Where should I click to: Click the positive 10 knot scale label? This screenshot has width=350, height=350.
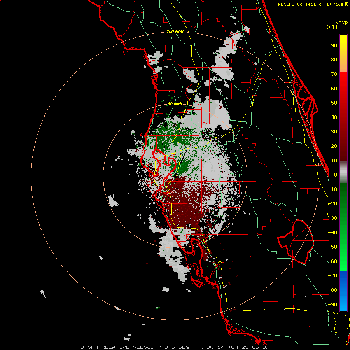point(334,160)
